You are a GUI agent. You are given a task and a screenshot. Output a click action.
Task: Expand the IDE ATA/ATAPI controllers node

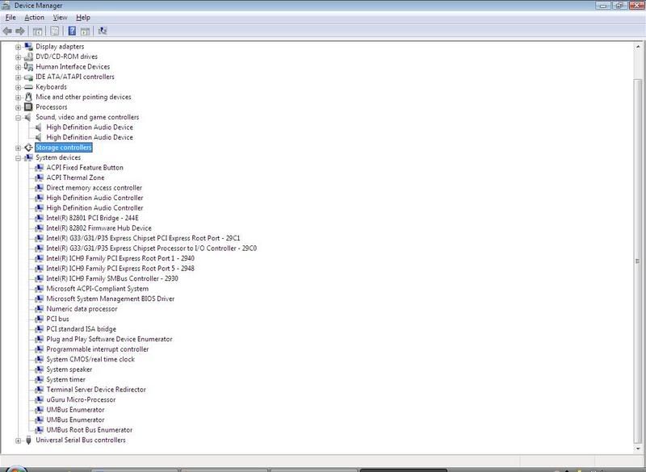(x=18, y=77)
